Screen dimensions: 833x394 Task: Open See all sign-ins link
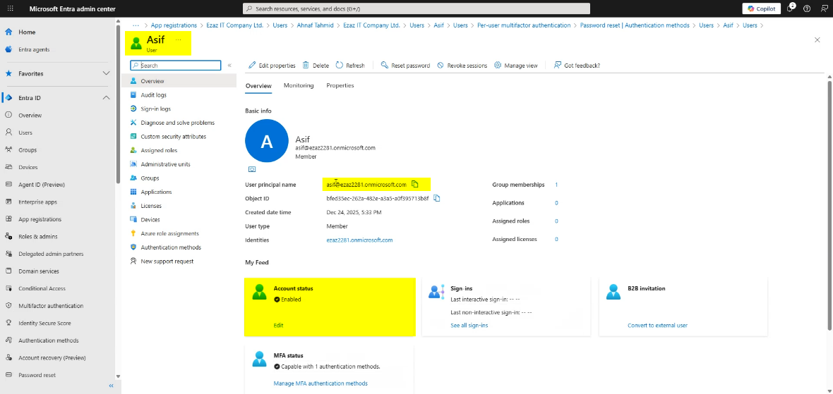469,326
